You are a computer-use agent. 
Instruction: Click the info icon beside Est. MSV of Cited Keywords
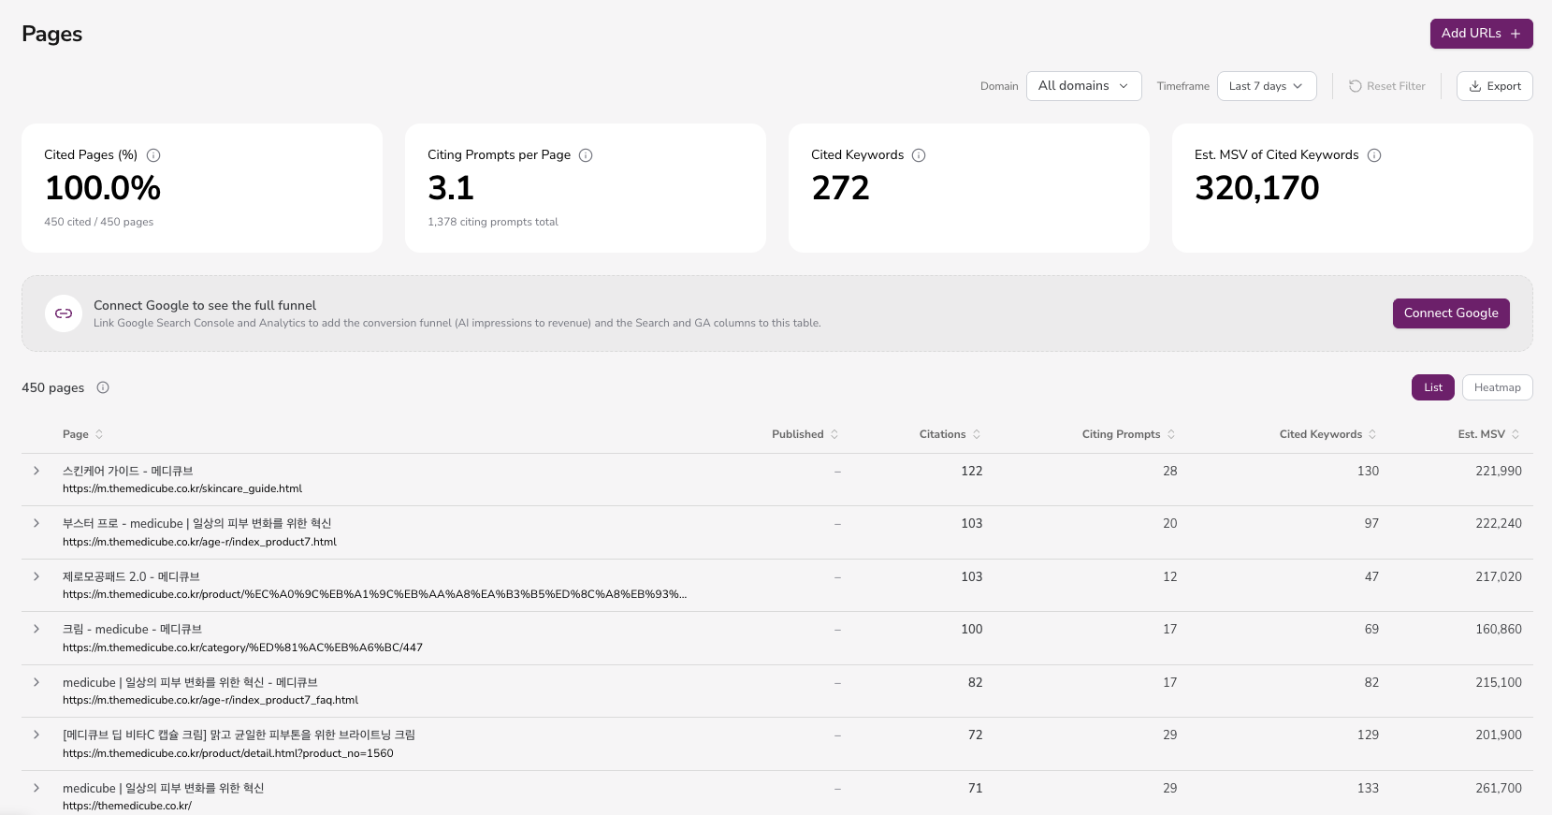click(x=1374, y=155)
